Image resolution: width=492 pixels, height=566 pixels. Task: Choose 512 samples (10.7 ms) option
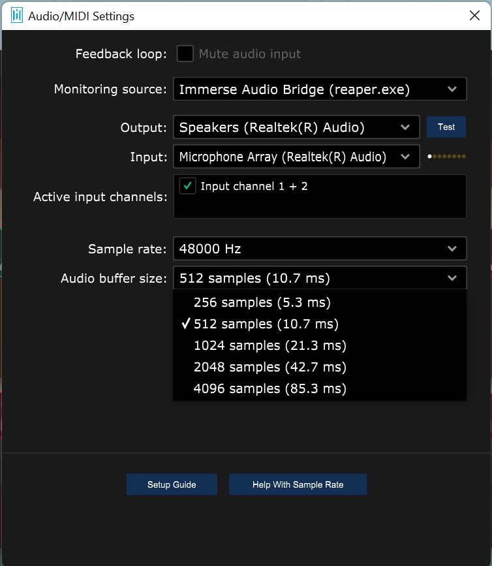click(x=266, y=324)
